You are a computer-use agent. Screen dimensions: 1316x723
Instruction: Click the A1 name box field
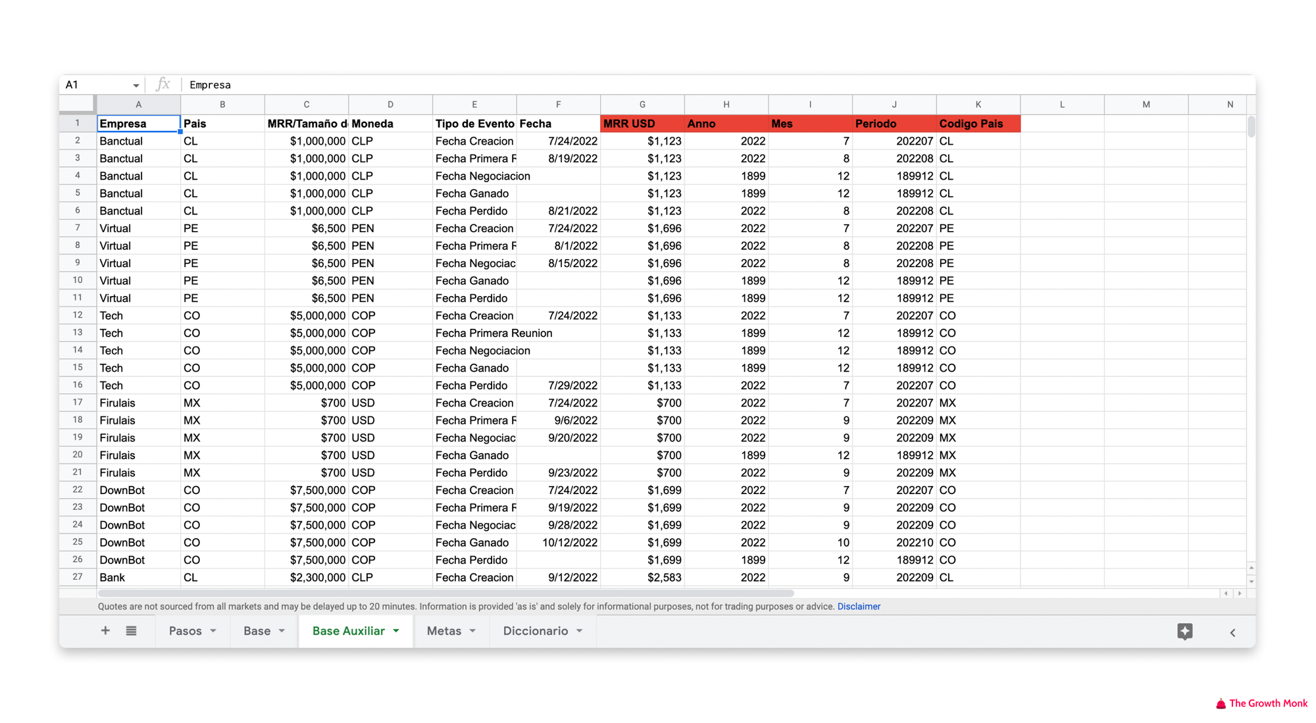97,85
